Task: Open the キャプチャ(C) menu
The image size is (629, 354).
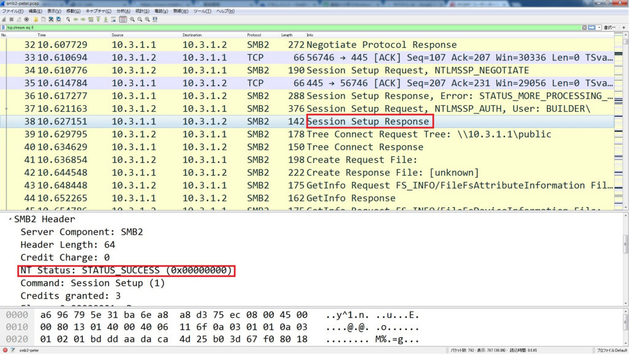Action: 98,11
